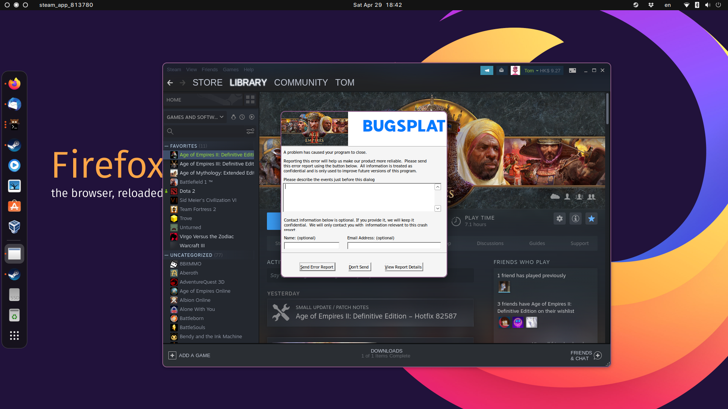Click View Report Details button

pos(403,267)
